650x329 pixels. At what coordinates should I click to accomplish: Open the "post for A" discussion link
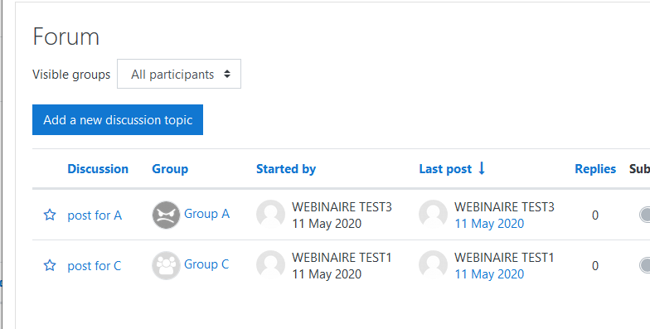coord(95,215)
